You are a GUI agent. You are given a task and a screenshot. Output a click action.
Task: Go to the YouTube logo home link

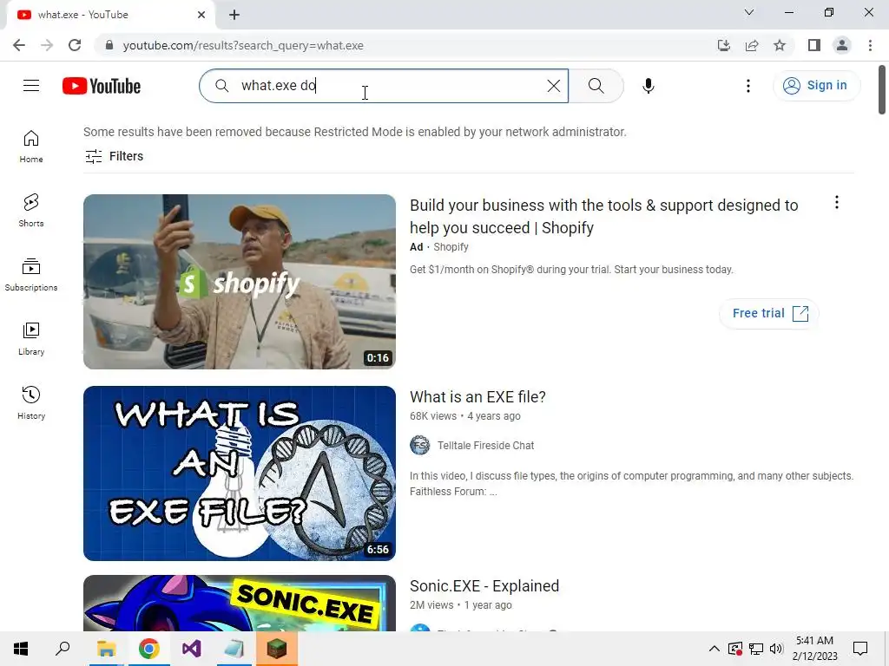pos(102,86)
